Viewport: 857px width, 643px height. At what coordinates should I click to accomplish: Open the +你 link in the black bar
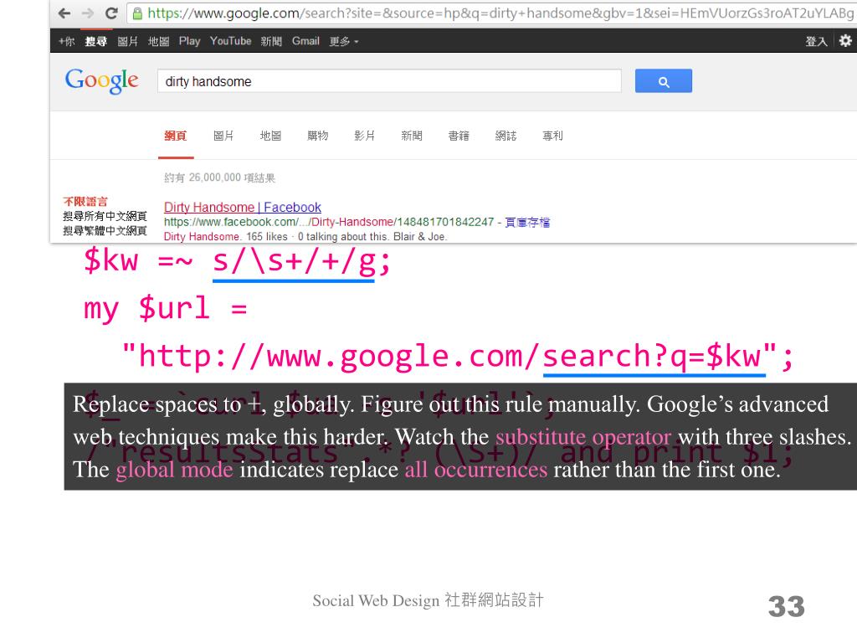click(x=67, y=41)
